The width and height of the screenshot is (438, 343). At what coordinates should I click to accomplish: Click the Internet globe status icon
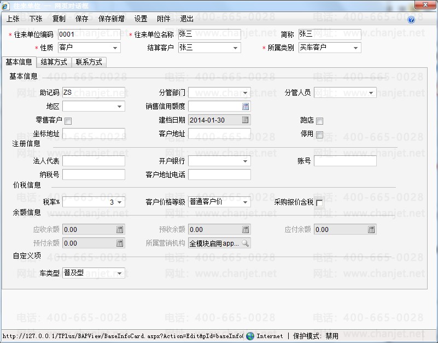250,336
